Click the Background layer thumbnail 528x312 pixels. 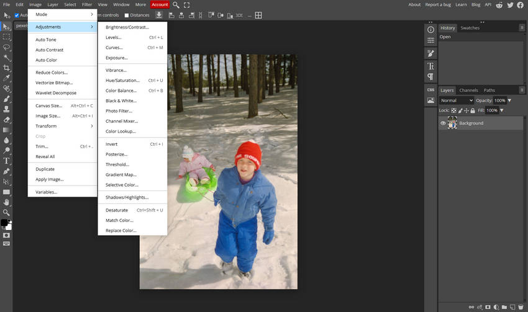click(x=452, y=123)
